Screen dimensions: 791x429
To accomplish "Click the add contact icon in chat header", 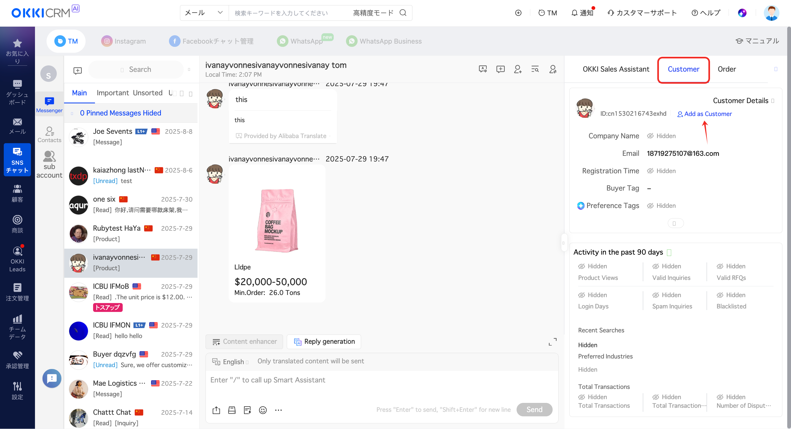I will 518,69.
